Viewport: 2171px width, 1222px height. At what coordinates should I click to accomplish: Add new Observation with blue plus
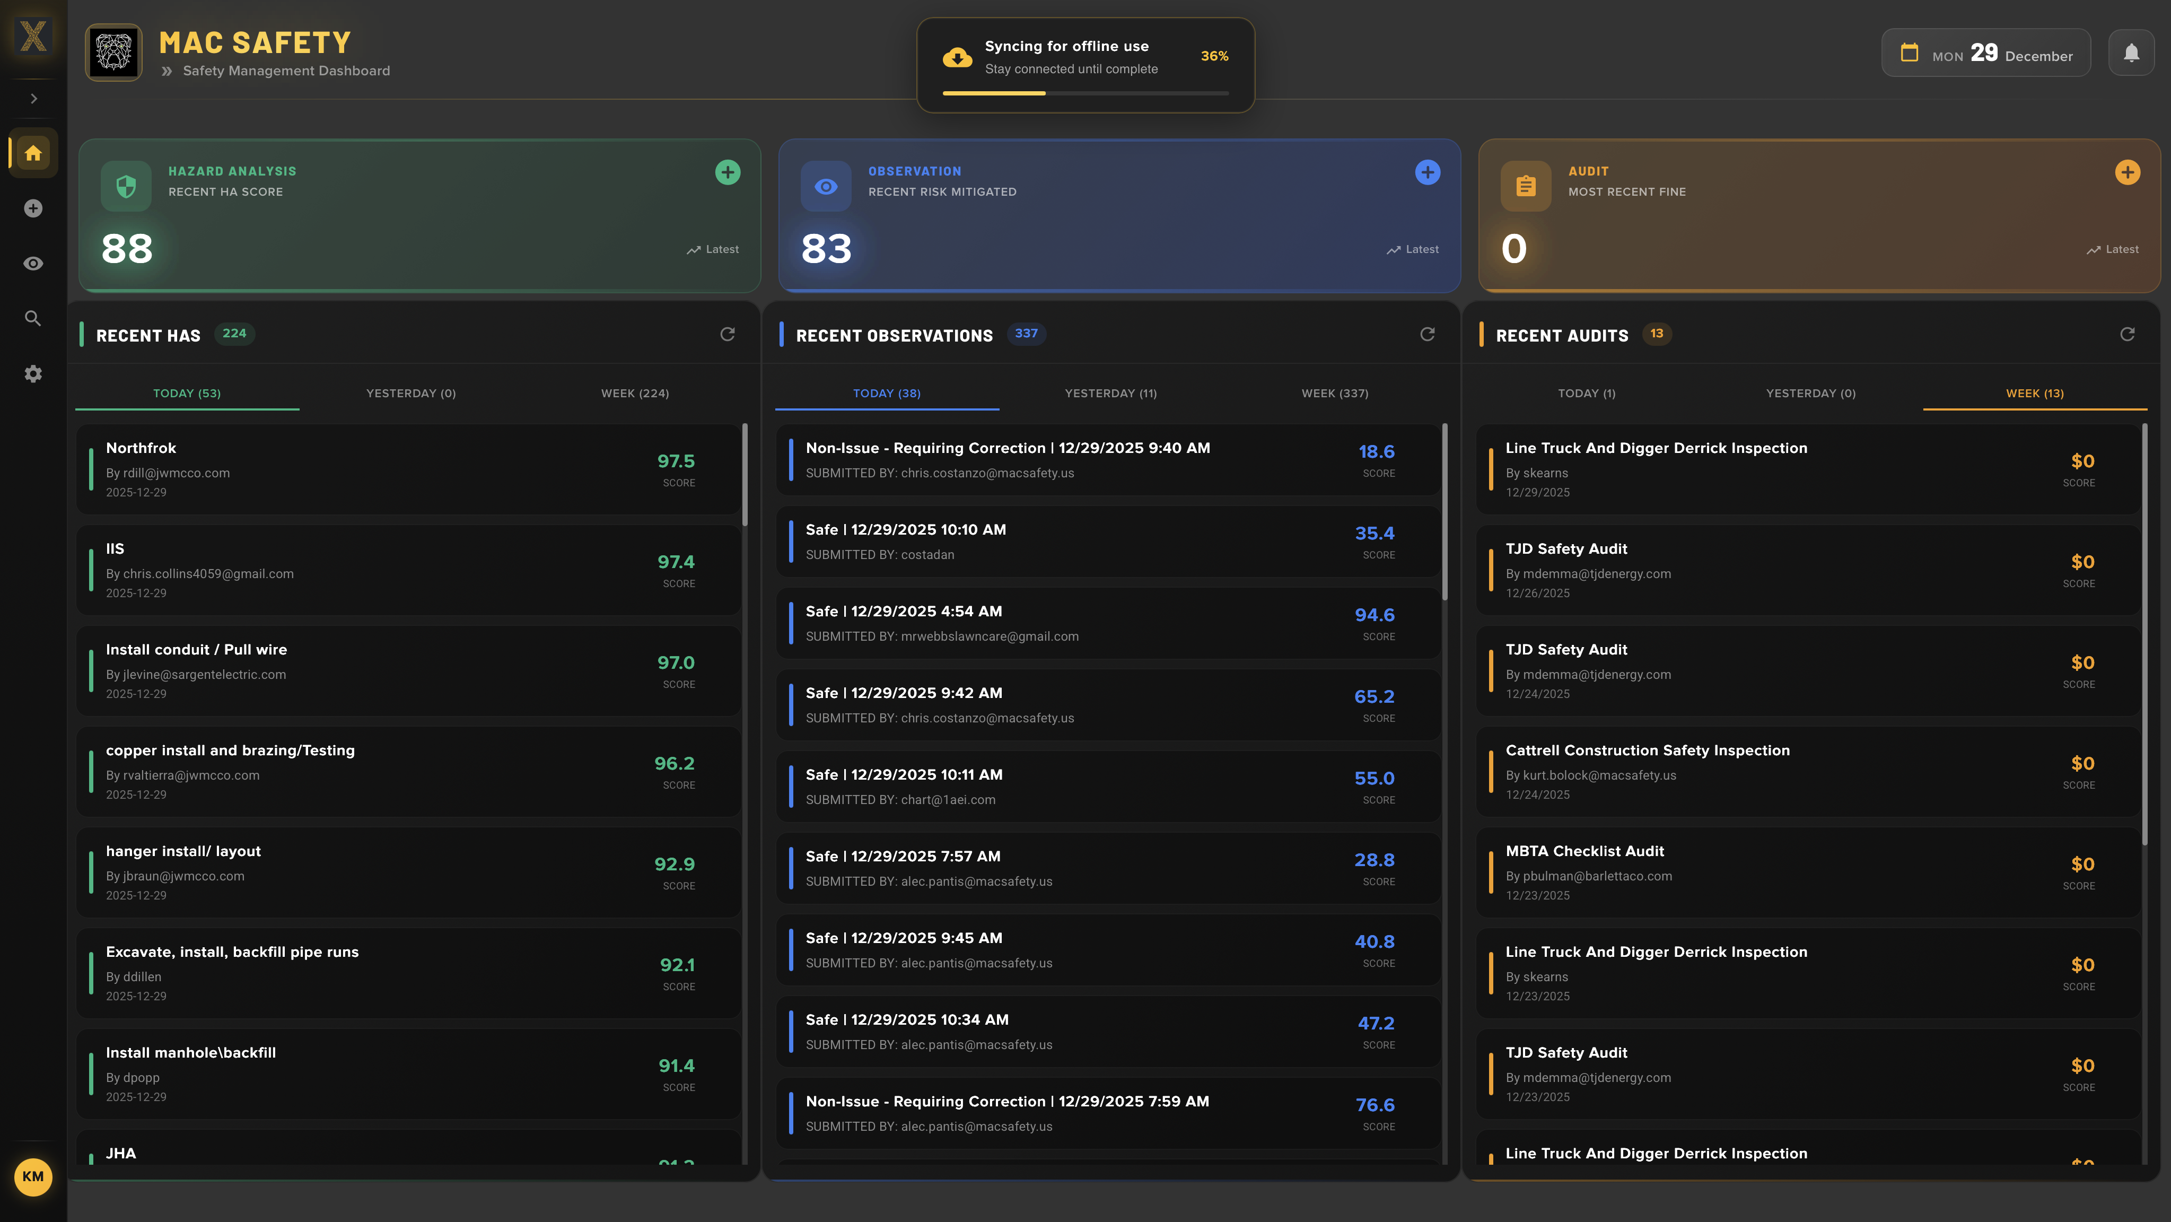click(x=1427, y=173)
